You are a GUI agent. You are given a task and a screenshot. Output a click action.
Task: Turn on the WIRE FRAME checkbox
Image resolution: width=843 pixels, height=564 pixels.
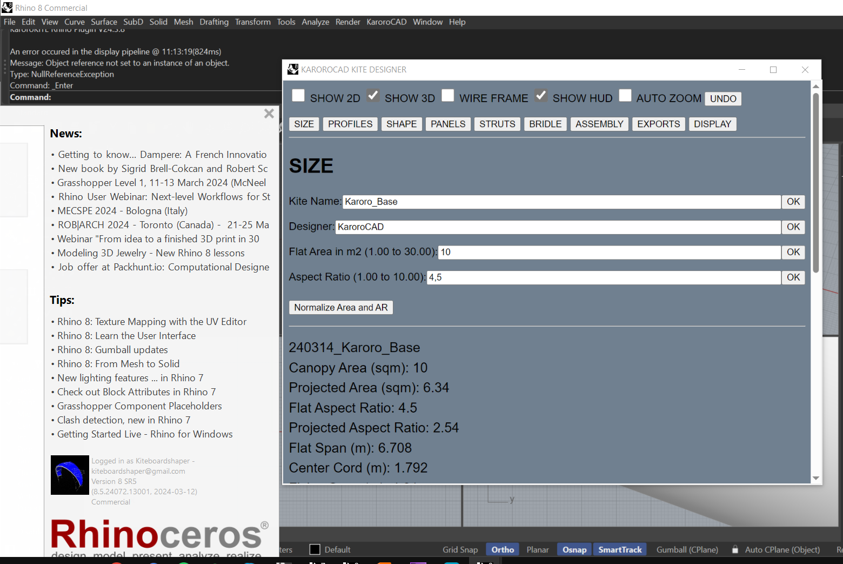pyautogui.click(x=447, y=96)
